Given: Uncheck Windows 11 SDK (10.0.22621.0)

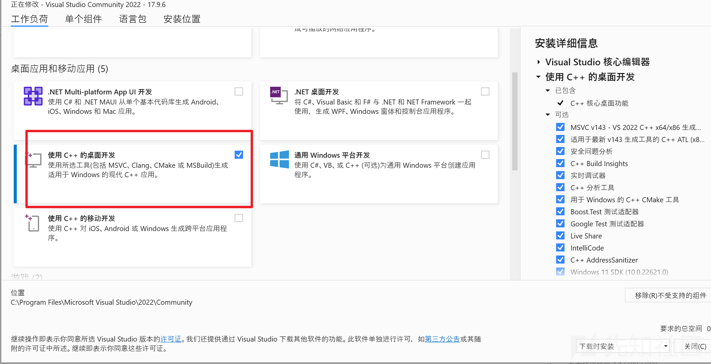Looking at the screenshot, I should pos(560,272).
